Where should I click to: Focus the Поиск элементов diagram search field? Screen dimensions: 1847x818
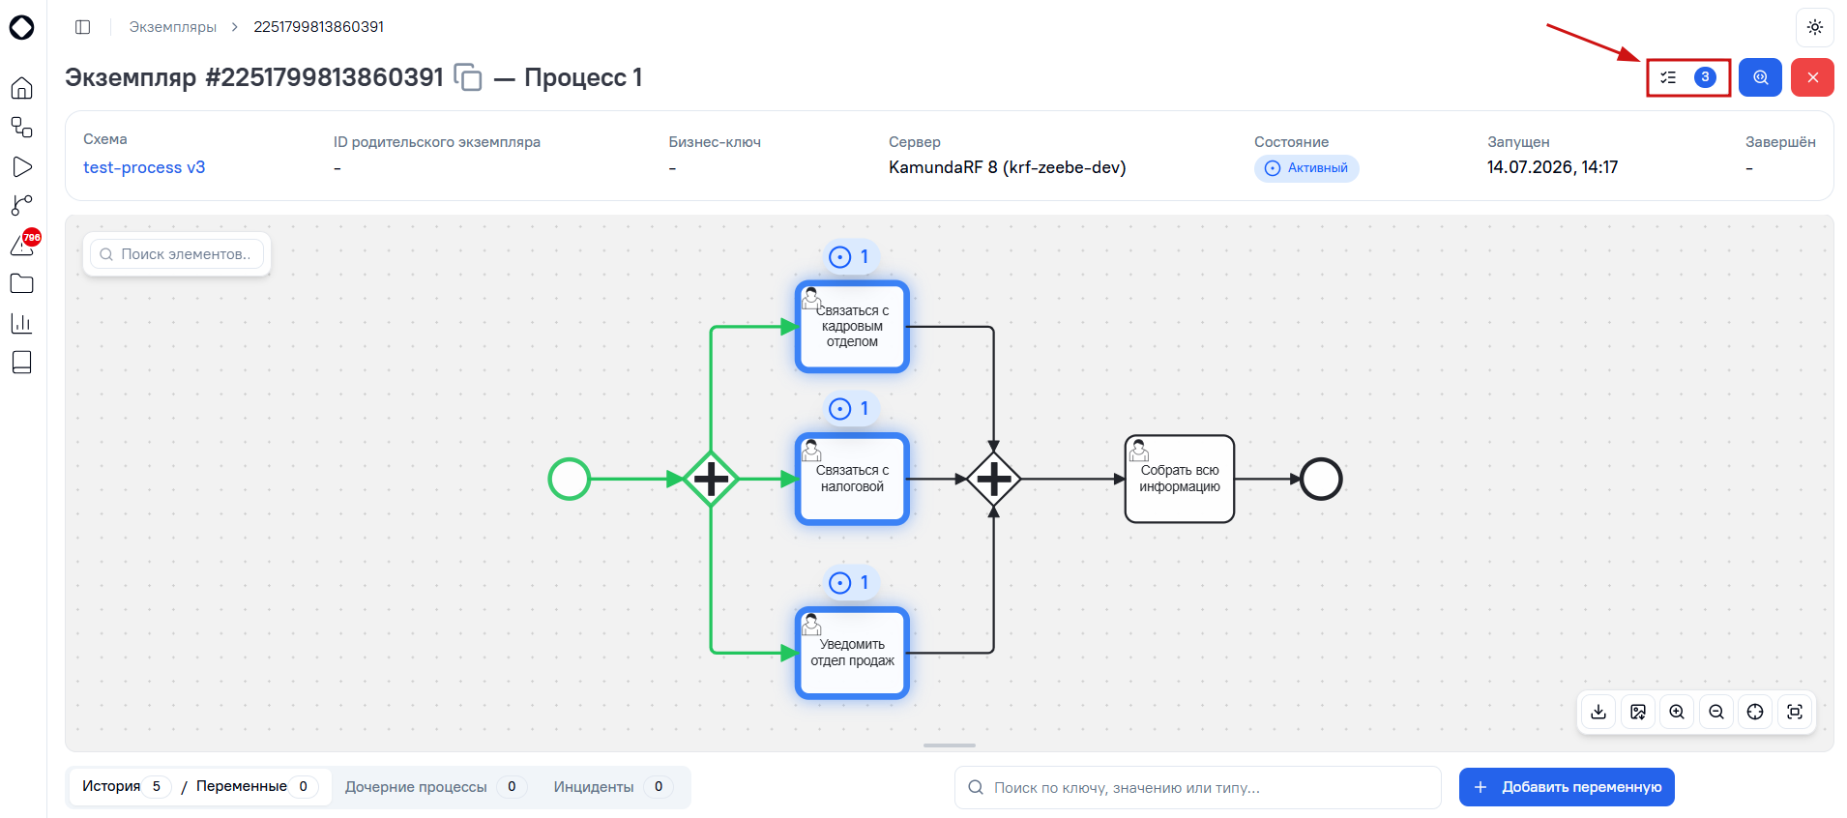[177, 254]
